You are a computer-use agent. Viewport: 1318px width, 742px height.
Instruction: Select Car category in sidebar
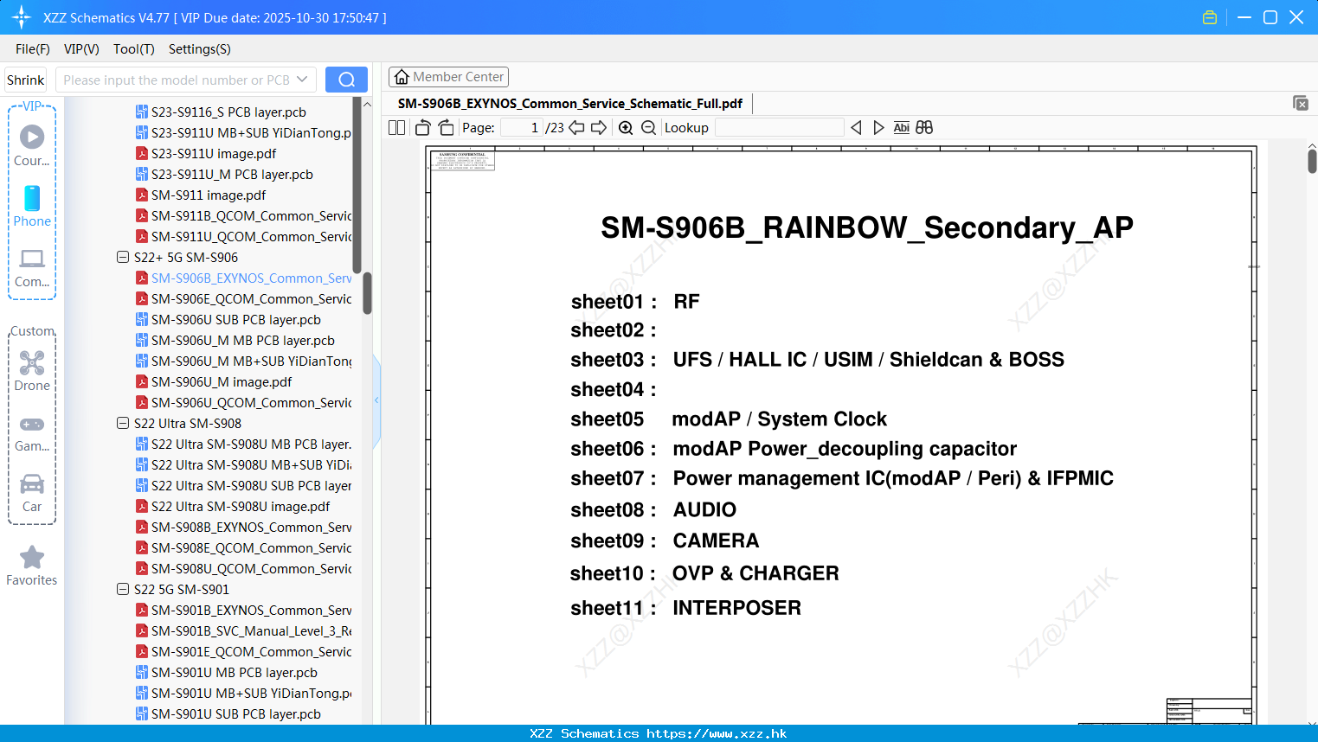click(x=32, y=493)
